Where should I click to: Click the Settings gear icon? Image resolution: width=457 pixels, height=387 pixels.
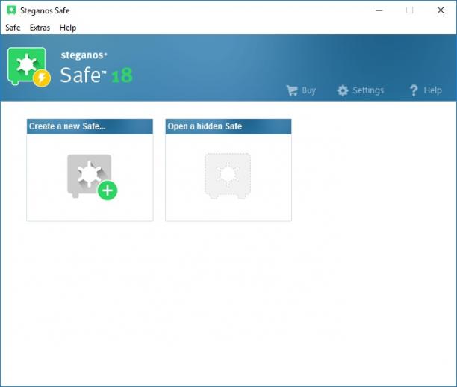[x=343, y=90]
